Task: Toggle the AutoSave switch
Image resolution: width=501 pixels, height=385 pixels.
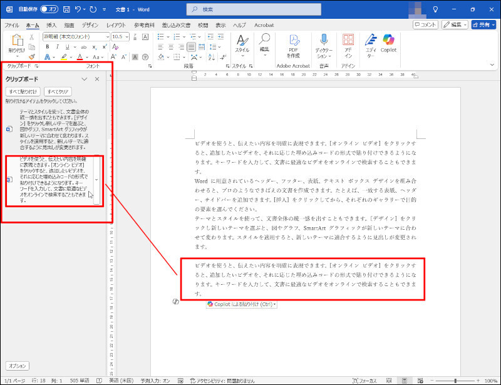Action: point(49,9)
